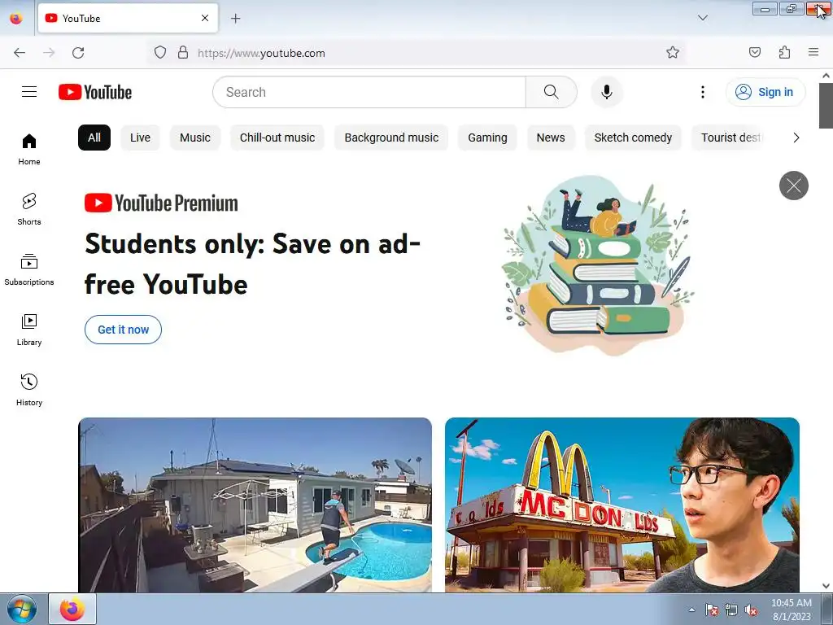Image resolution: width=833 pixels, height=625 pixels.
Task: Open tracking protection shield icon
Action: pos(160,53)
